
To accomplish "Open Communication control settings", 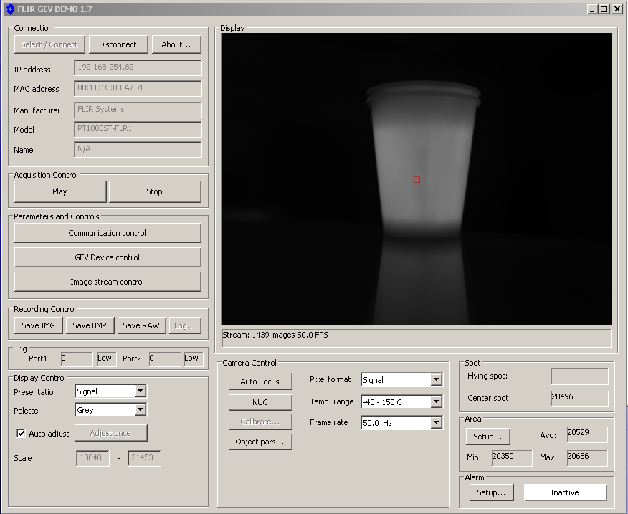I will [x=108, y=233].
